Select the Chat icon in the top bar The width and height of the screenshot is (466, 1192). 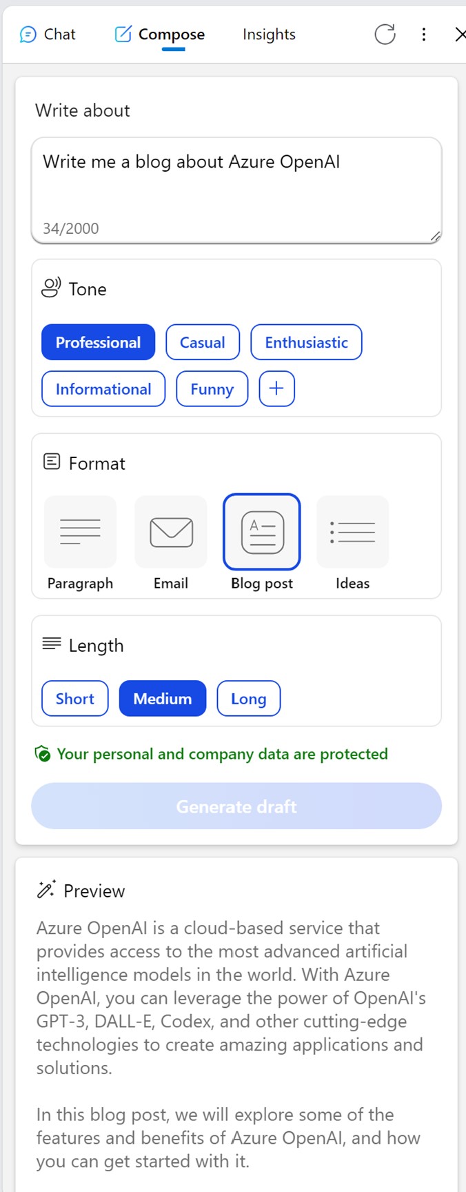[x=27, y=34]
